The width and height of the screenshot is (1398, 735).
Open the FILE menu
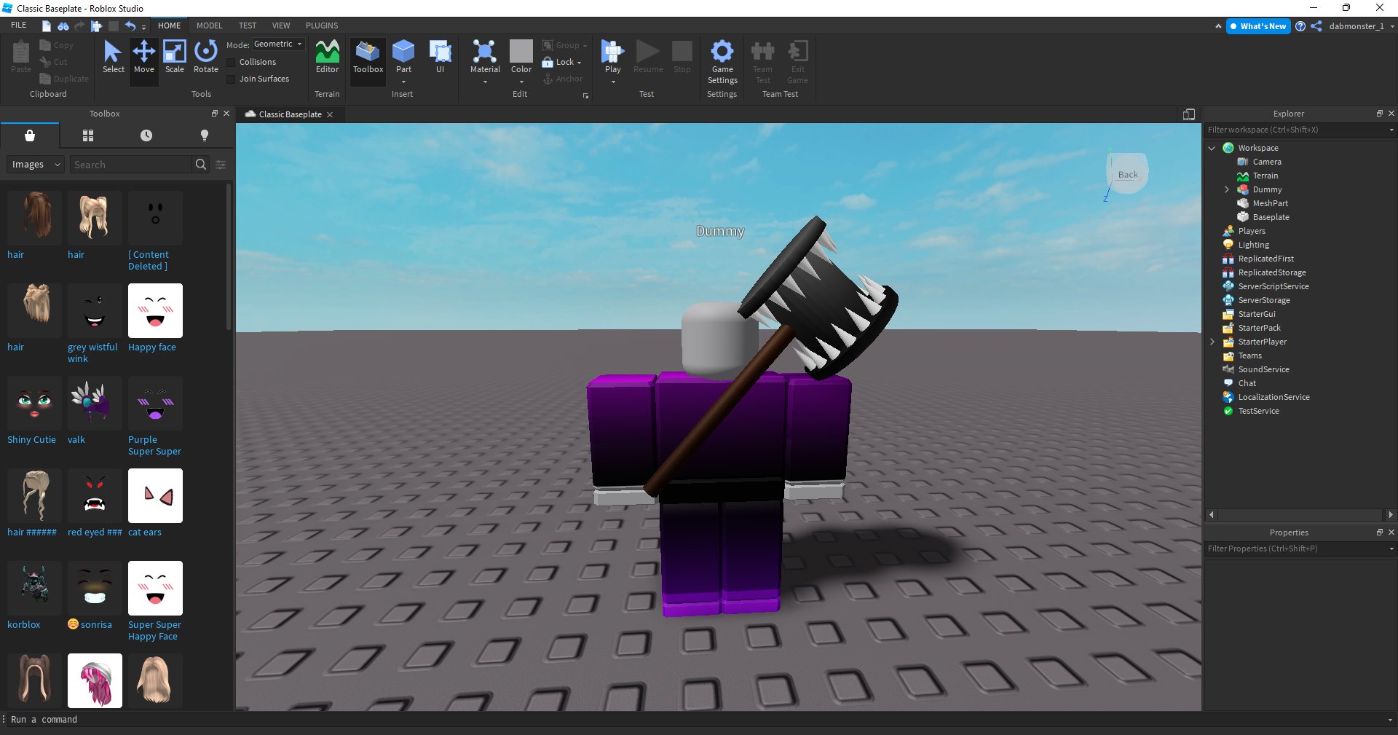[19, 25]
